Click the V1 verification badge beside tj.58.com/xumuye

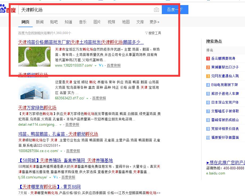click(x=56, y=177)
